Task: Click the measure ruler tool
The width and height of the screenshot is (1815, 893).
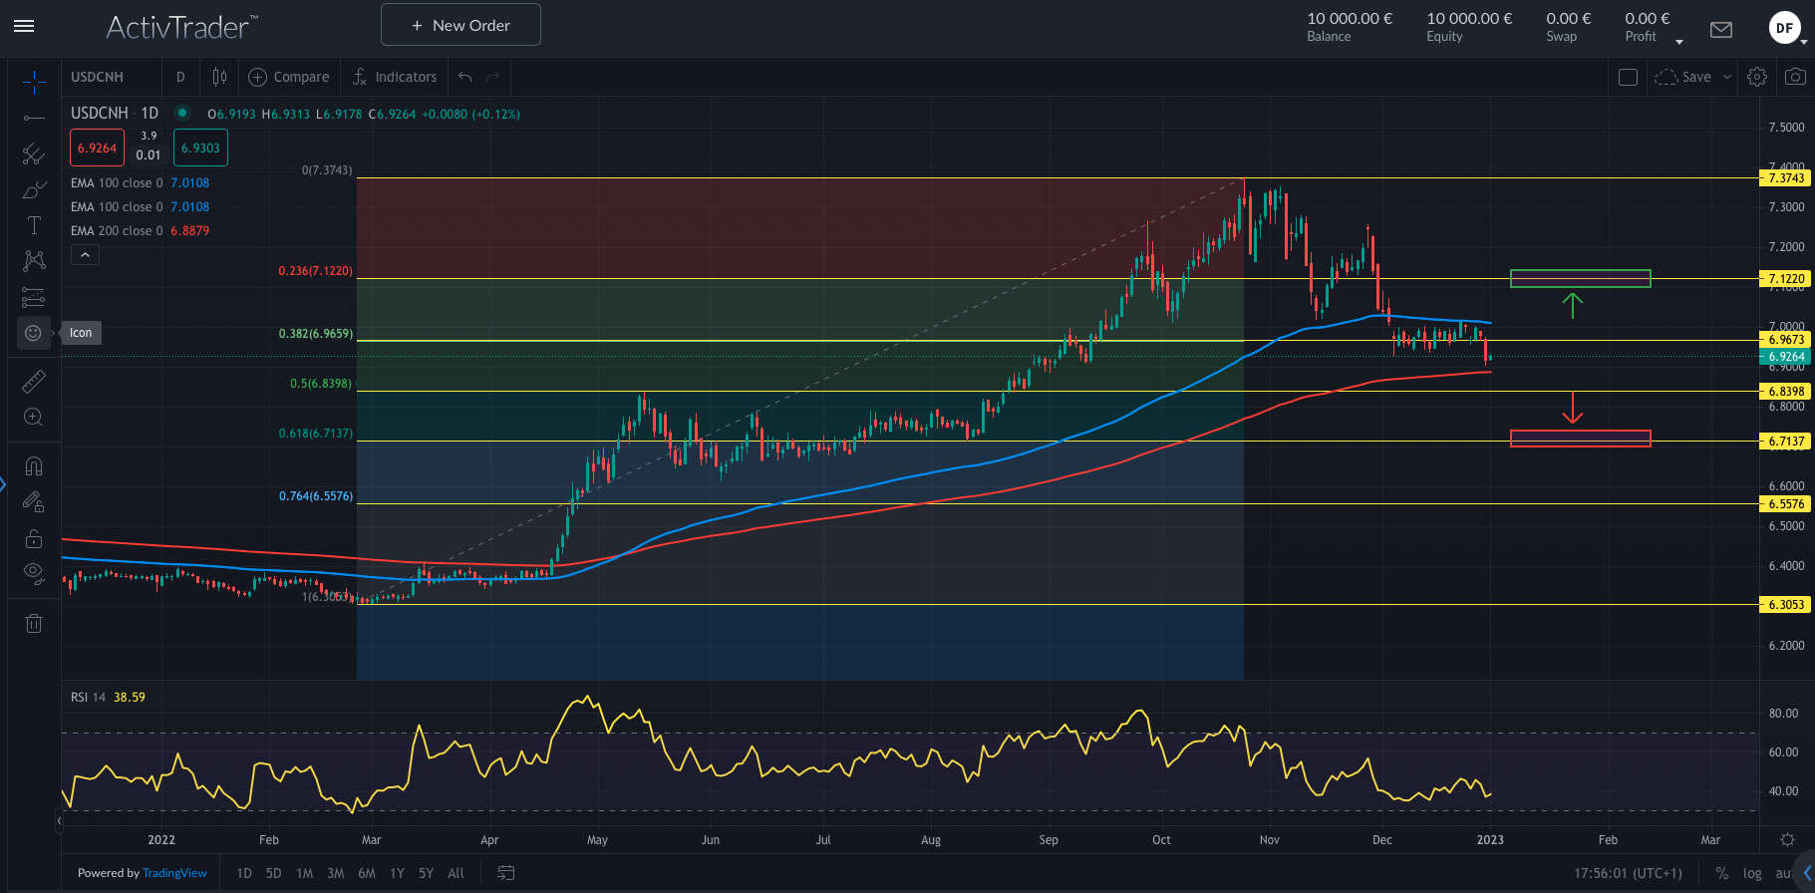Action: point(33,381)
